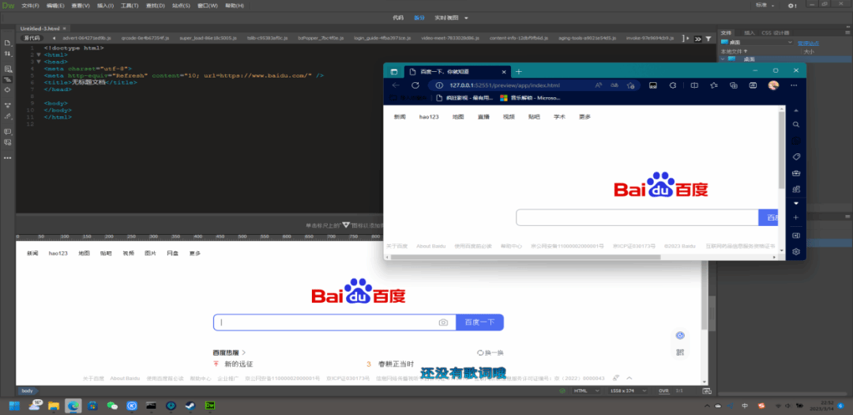853x415 pixels.
Task: Click the Edge browser refresh button
Action: 415,85
